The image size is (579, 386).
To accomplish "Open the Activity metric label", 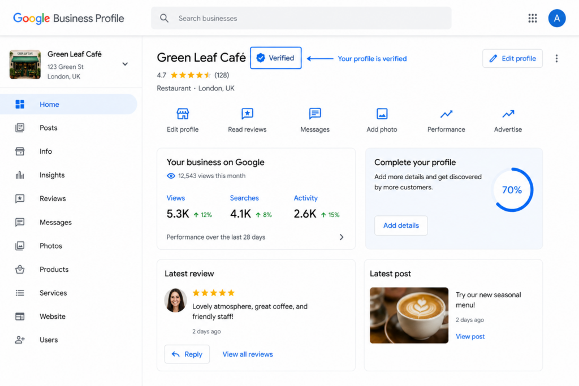I will [x=306, y=198].
